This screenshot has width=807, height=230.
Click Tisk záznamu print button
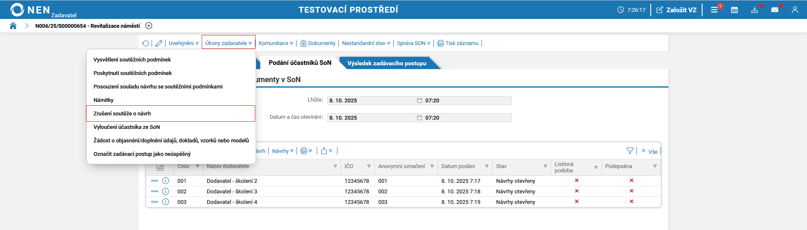click(x=458, y=43)
